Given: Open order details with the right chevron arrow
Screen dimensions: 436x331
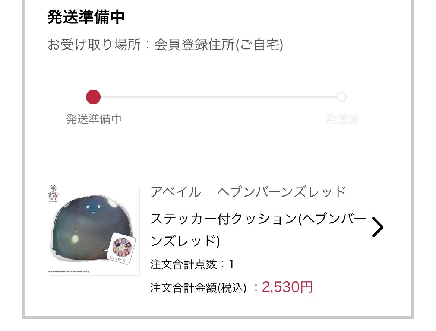Looking at the screenshot, I should pyautogui.click(x=377, y=227).
